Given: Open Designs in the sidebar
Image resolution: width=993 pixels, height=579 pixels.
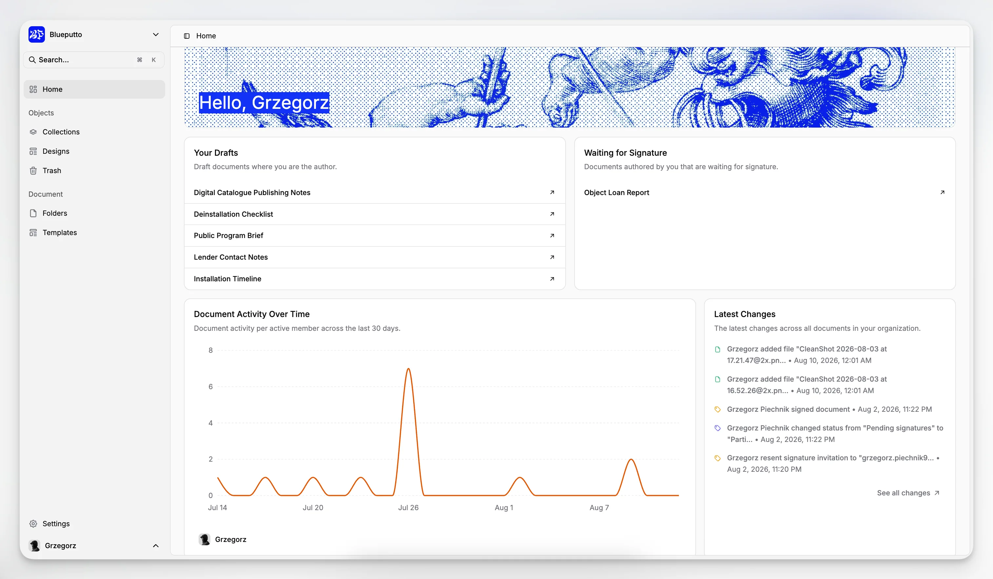Looking at the screenshot, I should 94,151.
